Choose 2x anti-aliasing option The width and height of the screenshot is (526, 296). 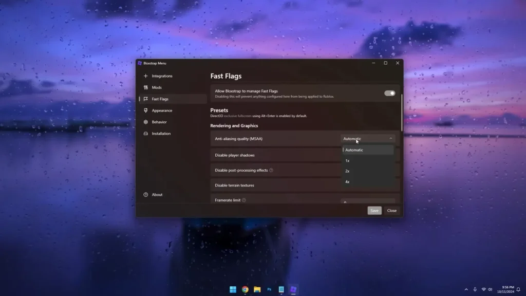pos(368,171)
